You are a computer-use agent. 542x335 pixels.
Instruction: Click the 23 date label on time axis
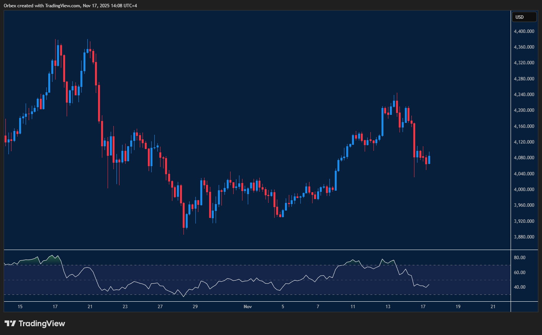pos(125,307)
